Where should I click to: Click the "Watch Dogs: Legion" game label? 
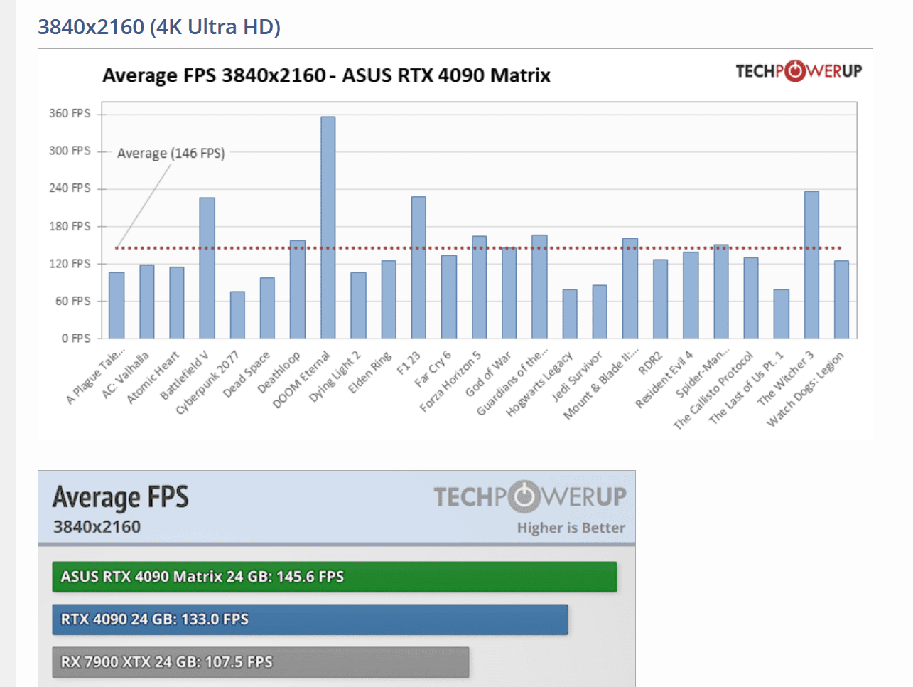805,389
